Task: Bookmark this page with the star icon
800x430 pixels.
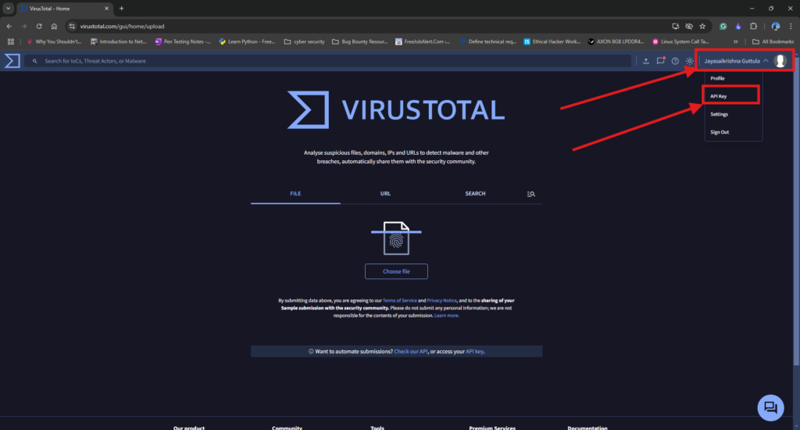Action: [702, 26]
